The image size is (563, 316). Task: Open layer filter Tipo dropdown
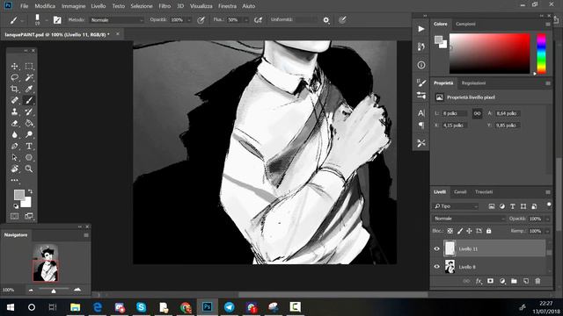(x=456, y=206)
